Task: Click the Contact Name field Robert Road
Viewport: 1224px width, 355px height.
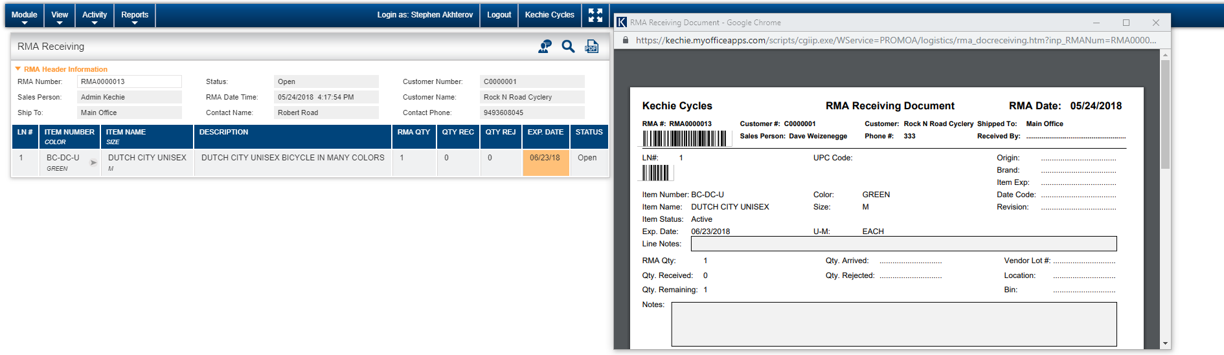Action: click(x=326, y=113)
